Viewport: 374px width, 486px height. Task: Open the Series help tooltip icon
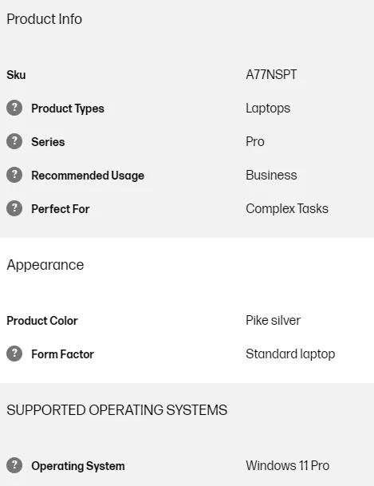tap(14, 141)
